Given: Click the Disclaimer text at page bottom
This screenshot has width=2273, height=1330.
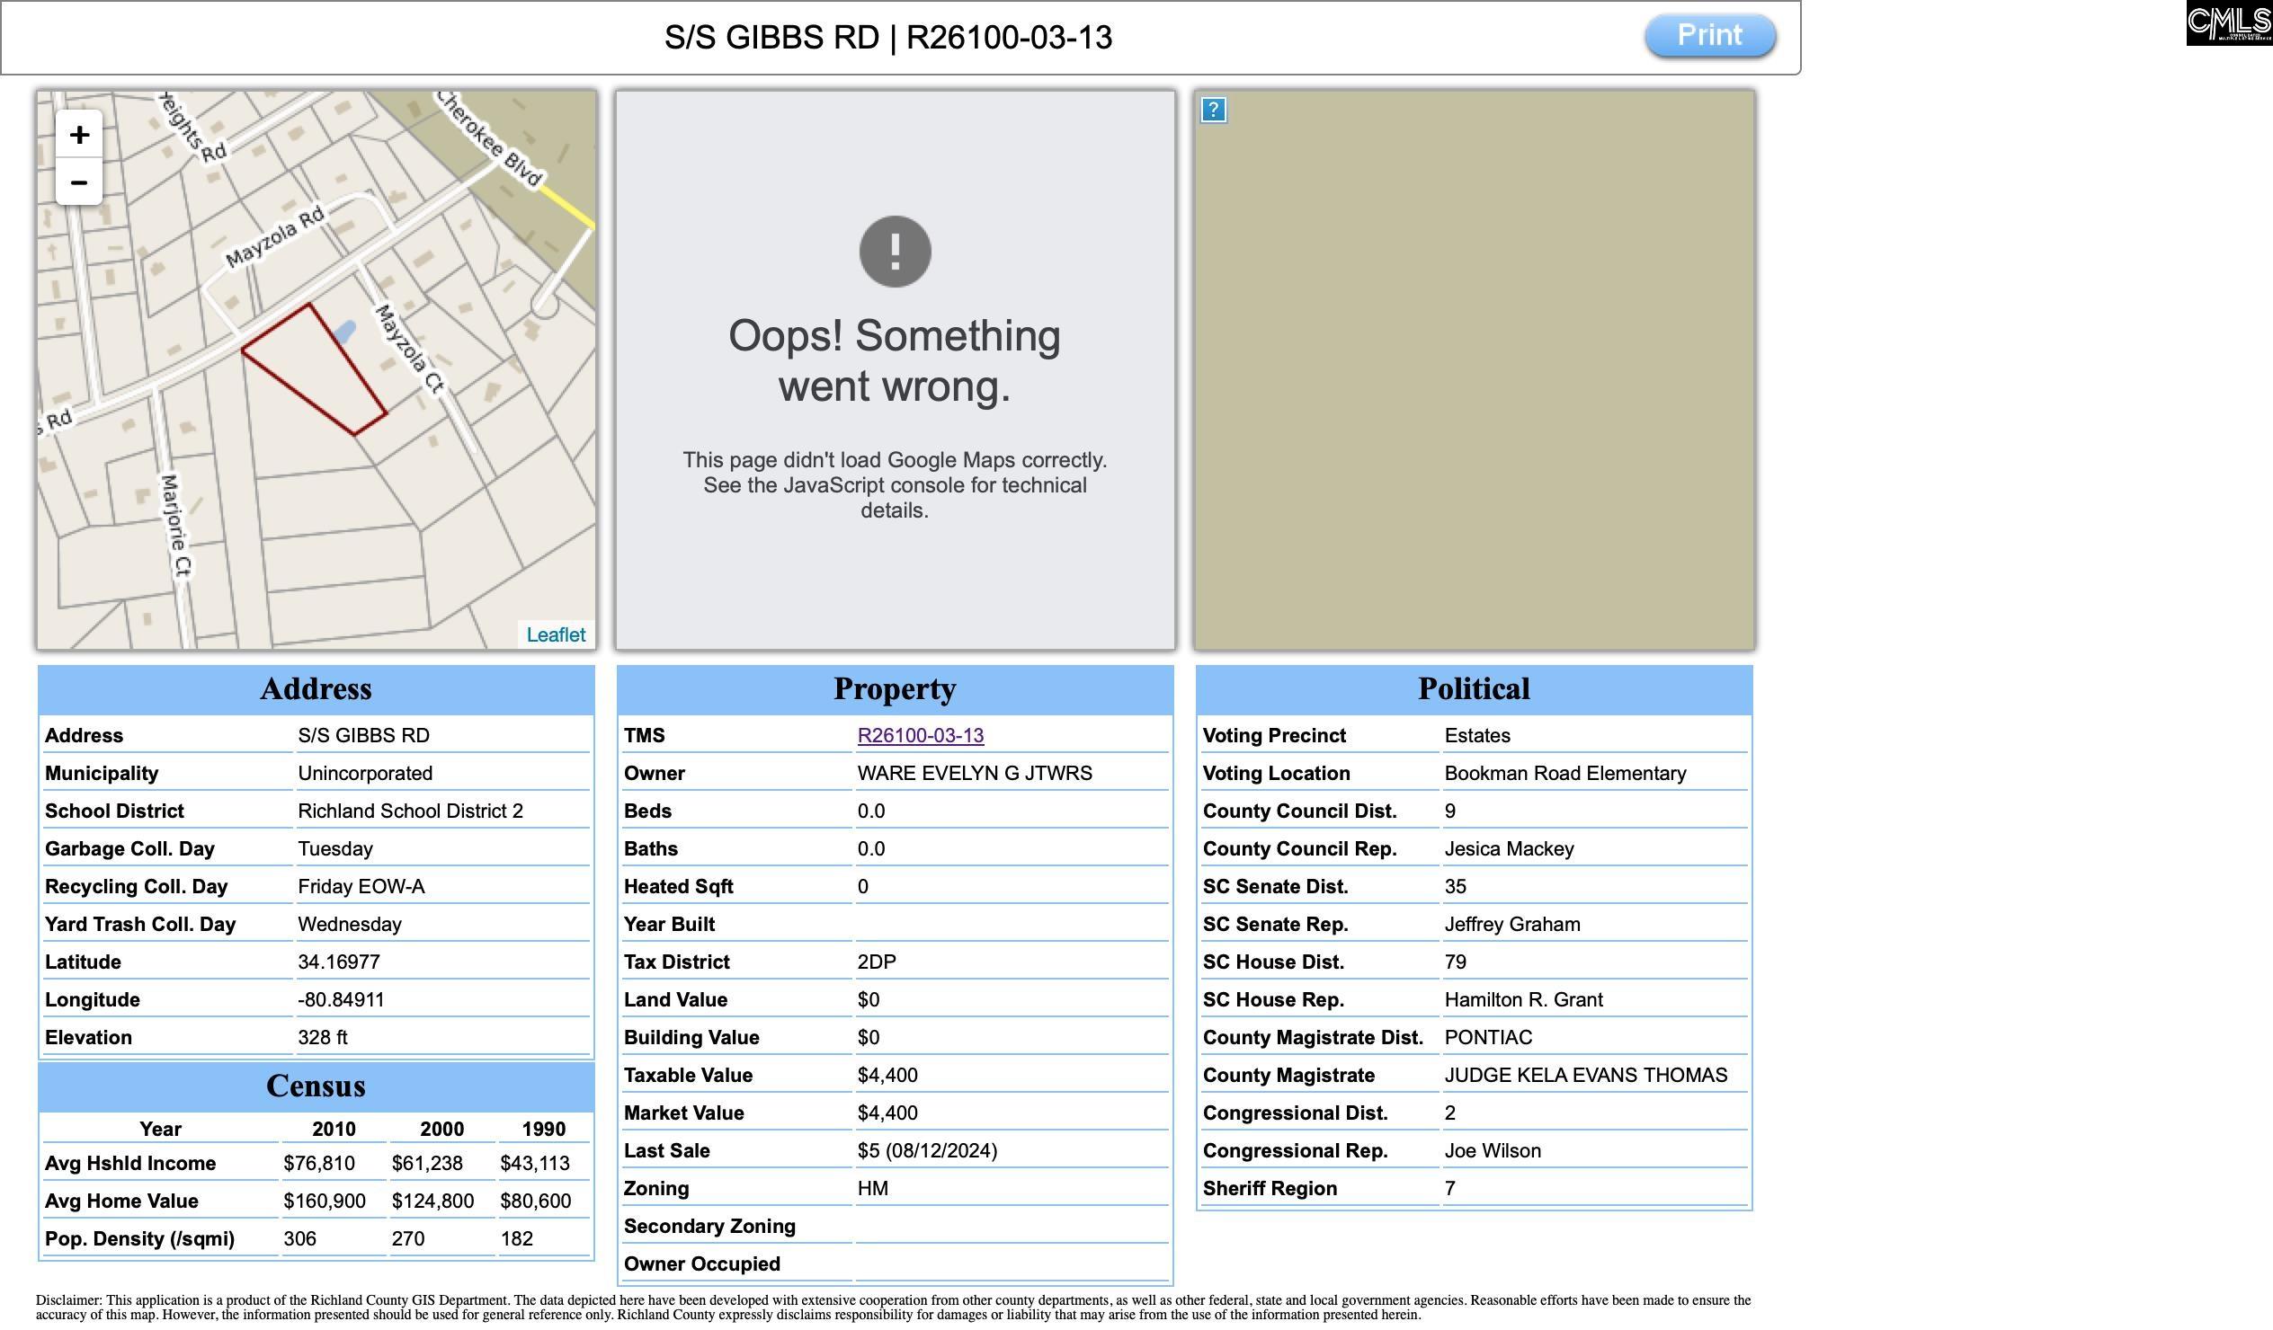Looking at the screenshot, I should [x=893, y=1308].
